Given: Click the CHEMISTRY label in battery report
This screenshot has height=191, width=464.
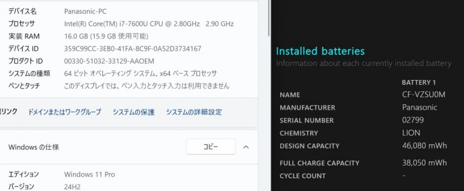Looking at the screenshot, I should point(299,133).
